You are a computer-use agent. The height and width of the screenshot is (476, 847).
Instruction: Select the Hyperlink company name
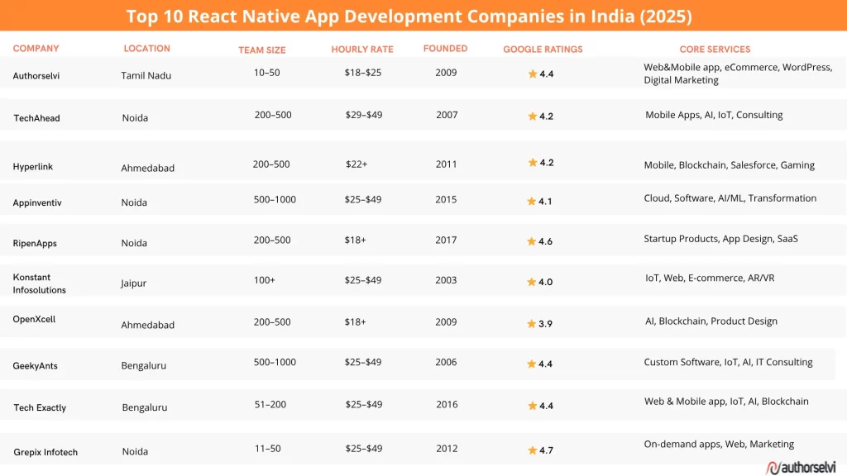(33, 166)
